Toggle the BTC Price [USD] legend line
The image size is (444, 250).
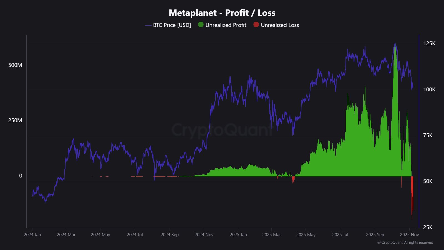pyautogui.click(x=148, y=25)
